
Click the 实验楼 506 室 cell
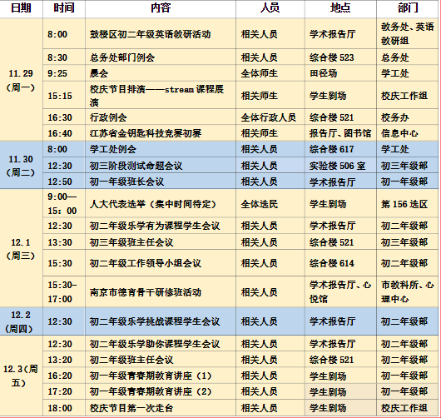point(340,165)
